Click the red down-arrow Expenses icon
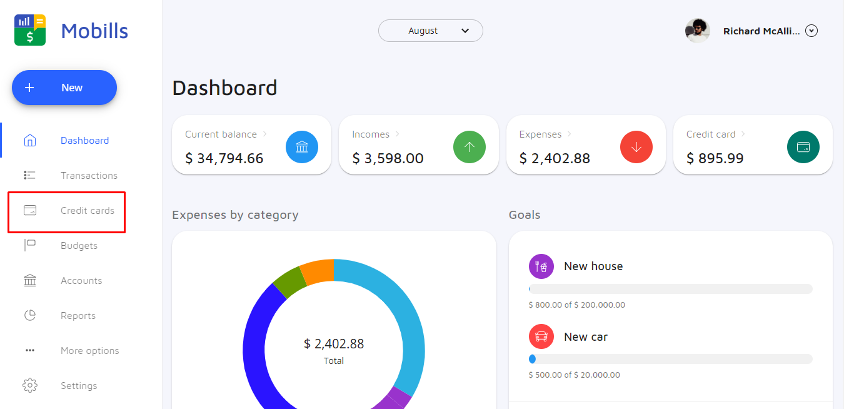Image resolution: width=844 pixels, height=409 pixels. tap(636, 147)
